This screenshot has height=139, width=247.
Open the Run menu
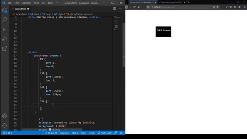50,3
